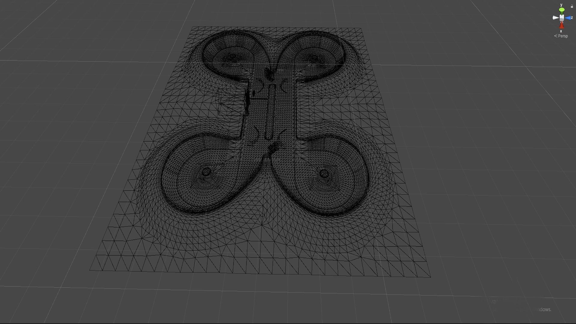Viewport: 576px width, 324px height.
Task: Toggle the scene gizmo rotation lock icon
Action: coord(572,6)
